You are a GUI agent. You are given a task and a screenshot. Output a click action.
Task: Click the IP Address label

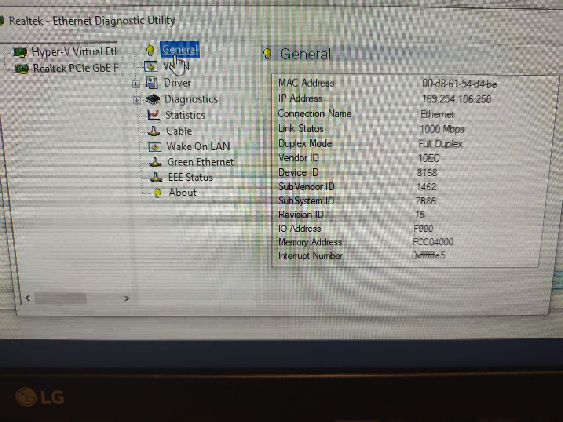point(300,98)
